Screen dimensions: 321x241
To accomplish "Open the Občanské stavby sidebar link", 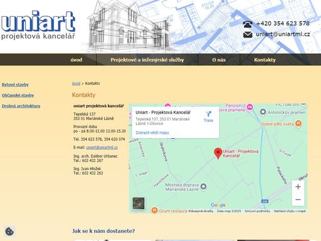I will pyautogui.click(x=18, y=95).
